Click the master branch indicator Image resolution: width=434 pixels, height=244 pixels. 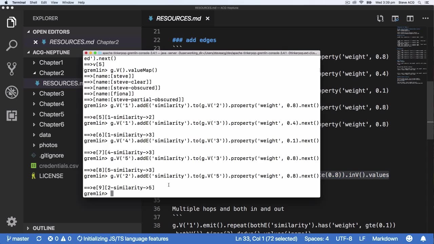click(18, 239)
